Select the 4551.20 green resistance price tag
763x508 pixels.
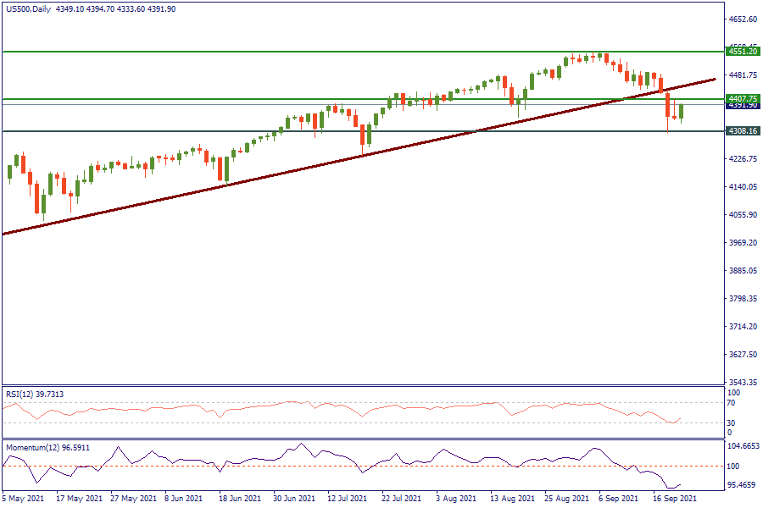tap(742, 52)
